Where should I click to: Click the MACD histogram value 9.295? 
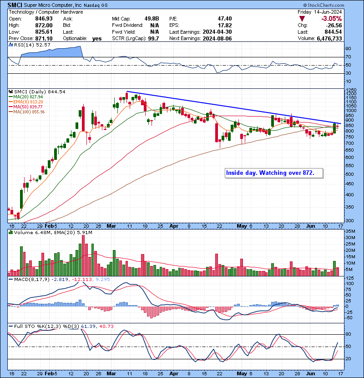103,280
